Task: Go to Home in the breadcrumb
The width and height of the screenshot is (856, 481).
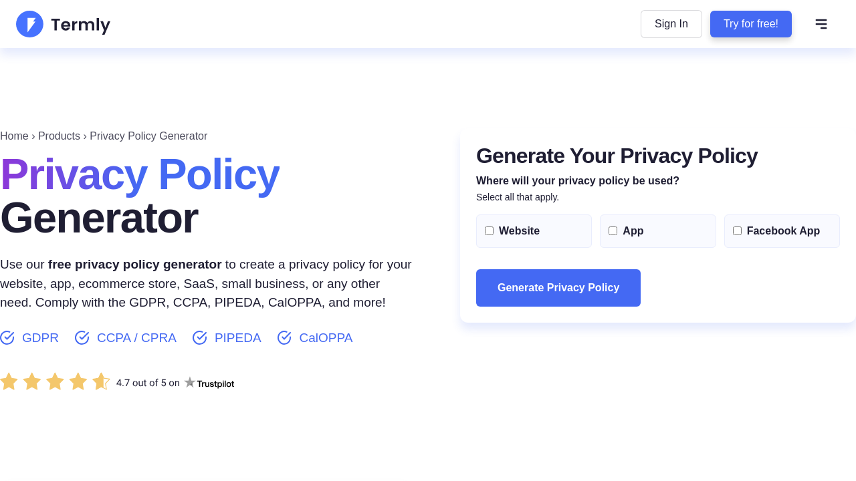Action: 14,136
